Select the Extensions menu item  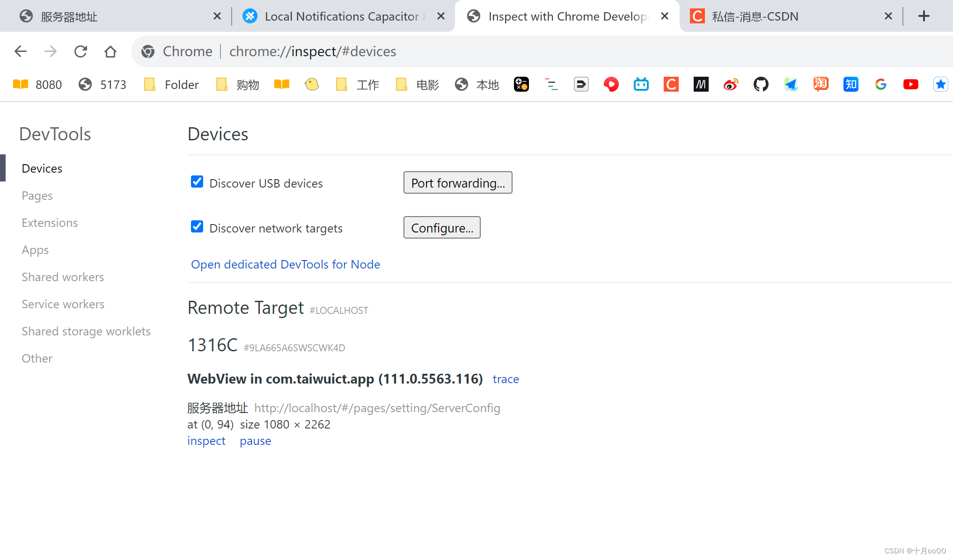point(49,222)
